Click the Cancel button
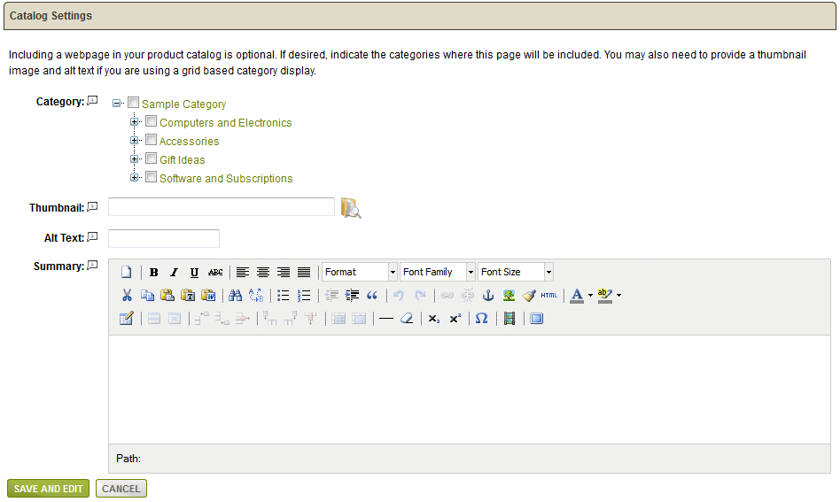Viewport: 840px width, 502px height. coord(121,489)
